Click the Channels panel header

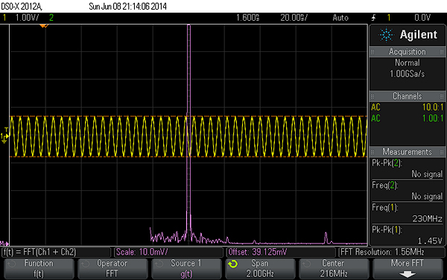[408, 96]
